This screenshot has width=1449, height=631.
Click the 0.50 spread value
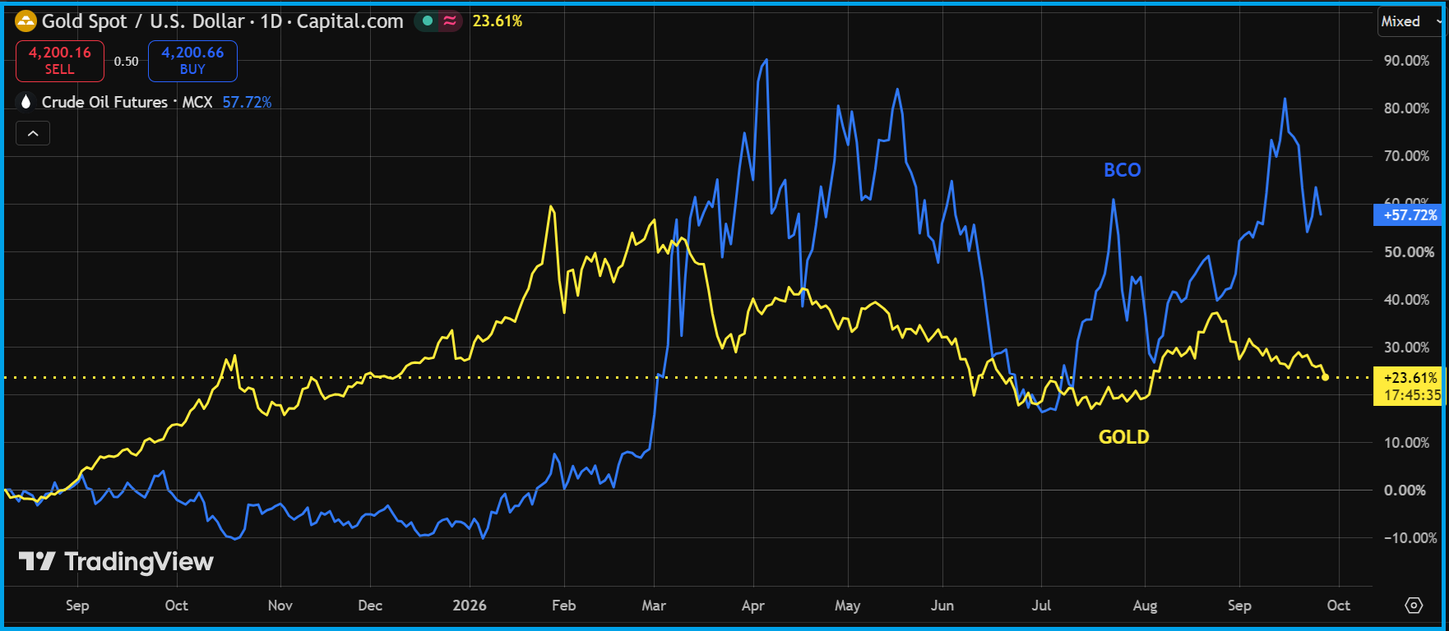126,62
